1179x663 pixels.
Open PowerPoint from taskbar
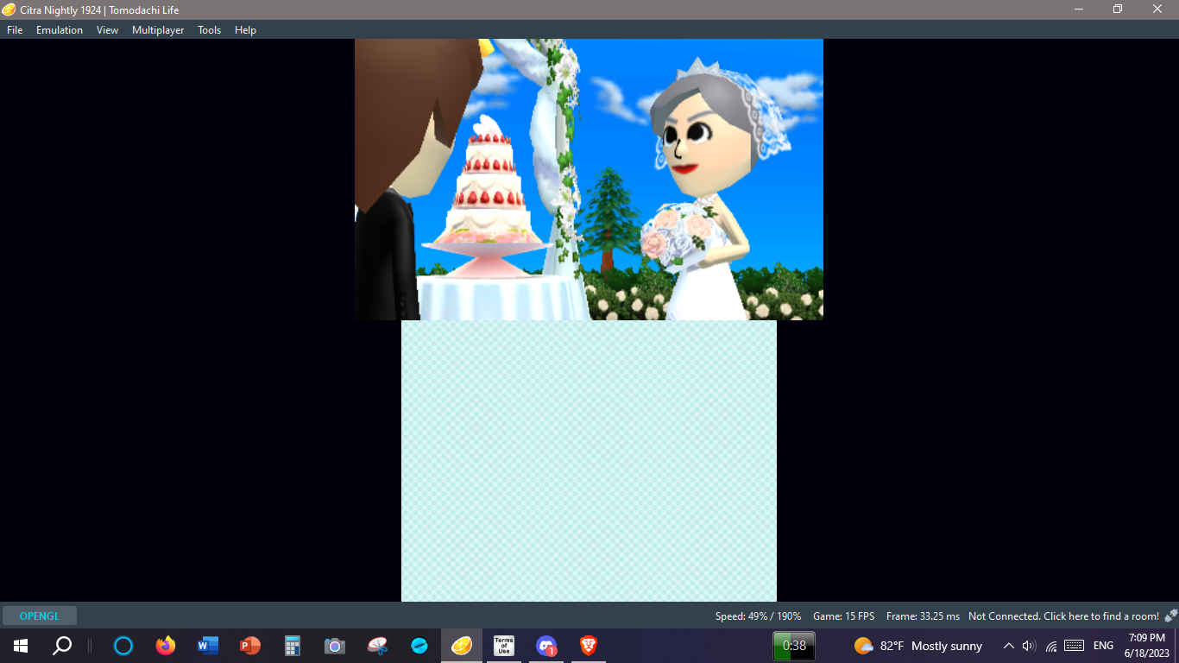[x=250, y=646]
